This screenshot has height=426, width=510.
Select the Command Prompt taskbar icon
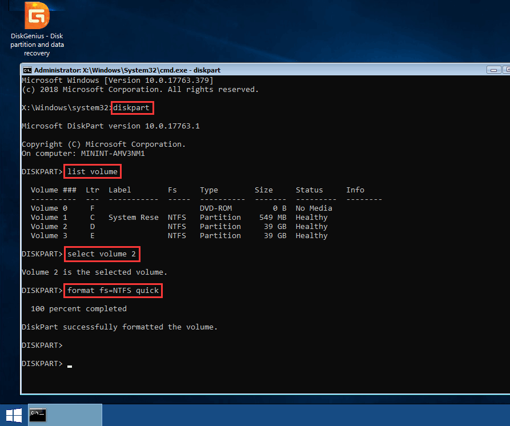click(38, 415)
